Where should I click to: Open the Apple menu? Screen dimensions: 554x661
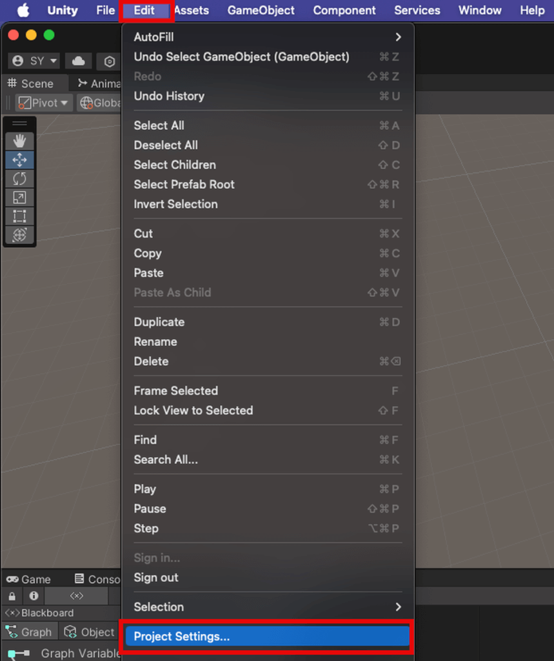pos(23,10)
